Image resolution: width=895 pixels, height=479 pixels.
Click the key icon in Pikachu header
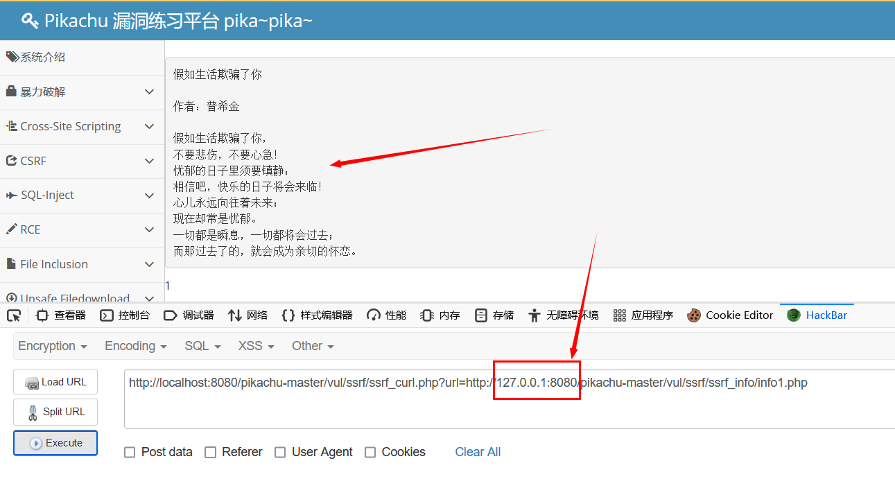click(x=30, y=21)
